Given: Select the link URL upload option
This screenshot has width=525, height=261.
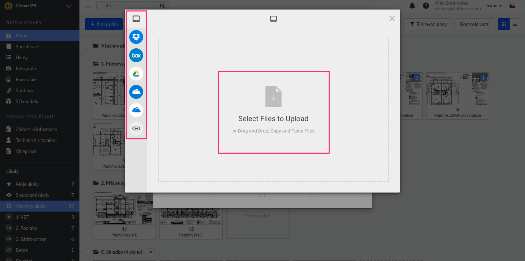Looking at the screenshot, I should (136, 128).
